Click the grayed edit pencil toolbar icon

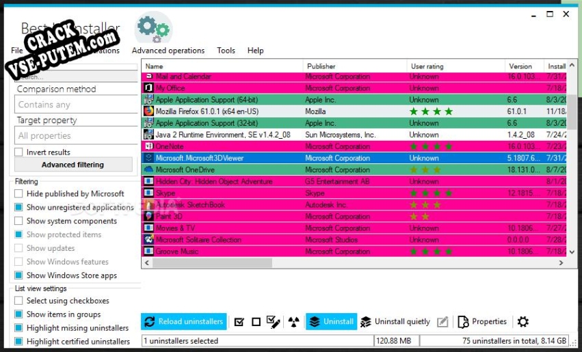tap(442, 322)
